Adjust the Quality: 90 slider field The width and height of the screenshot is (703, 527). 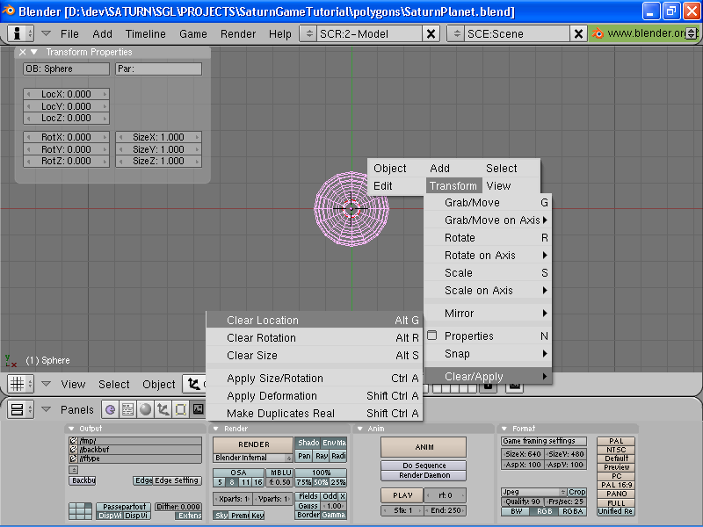tap(522, 502)
